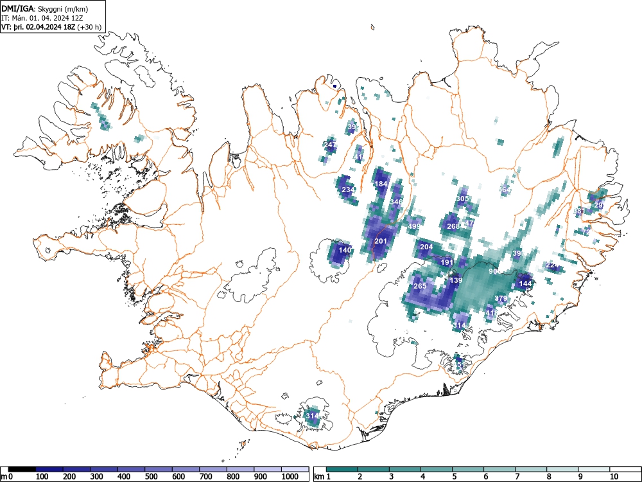Click the visibility value '139' on the map
This screenshot has height=482, width=642.
[456, 280]
